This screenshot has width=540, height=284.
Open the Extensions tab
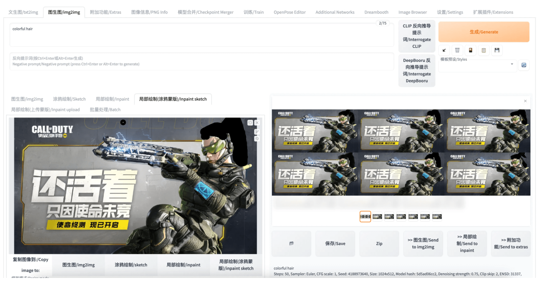pyautogui.click(x=493, y=12)
